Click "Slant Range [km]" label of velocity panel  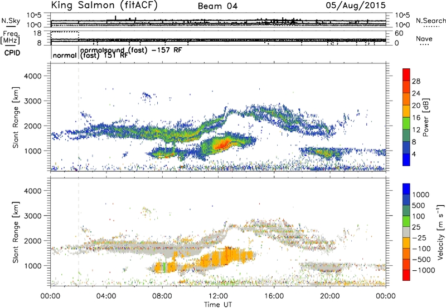tap(16, 232)
